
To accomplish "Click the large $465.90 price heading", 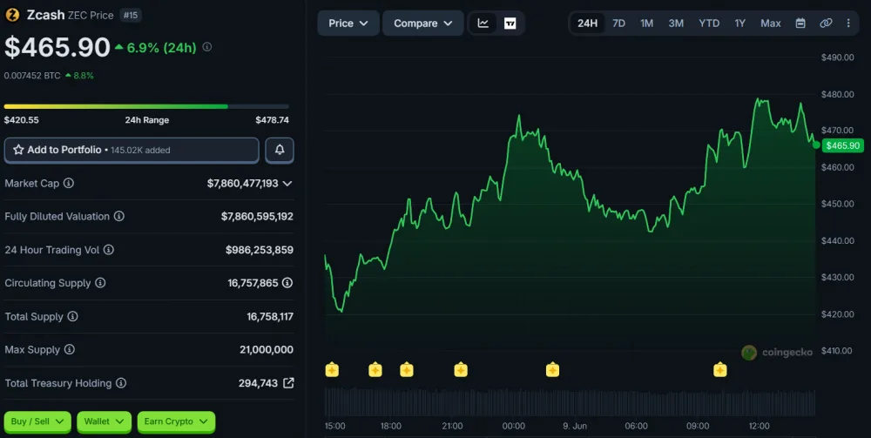I will coord(57,47).
